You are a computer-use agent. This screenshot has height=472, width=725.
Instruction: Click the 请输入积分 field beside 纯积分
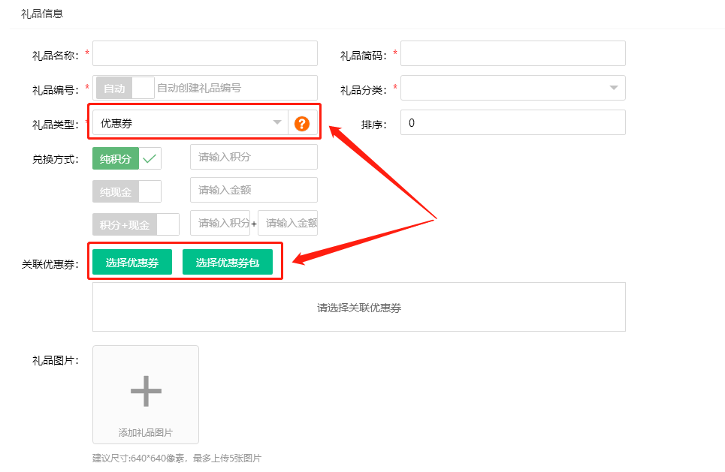pos(254,157)
